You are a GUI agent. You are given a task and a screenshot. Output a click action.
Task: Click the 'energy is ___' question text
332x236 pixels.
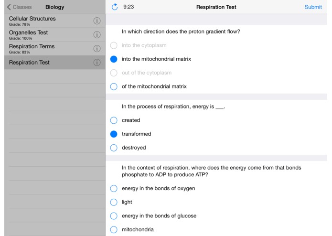coord(173,107)
